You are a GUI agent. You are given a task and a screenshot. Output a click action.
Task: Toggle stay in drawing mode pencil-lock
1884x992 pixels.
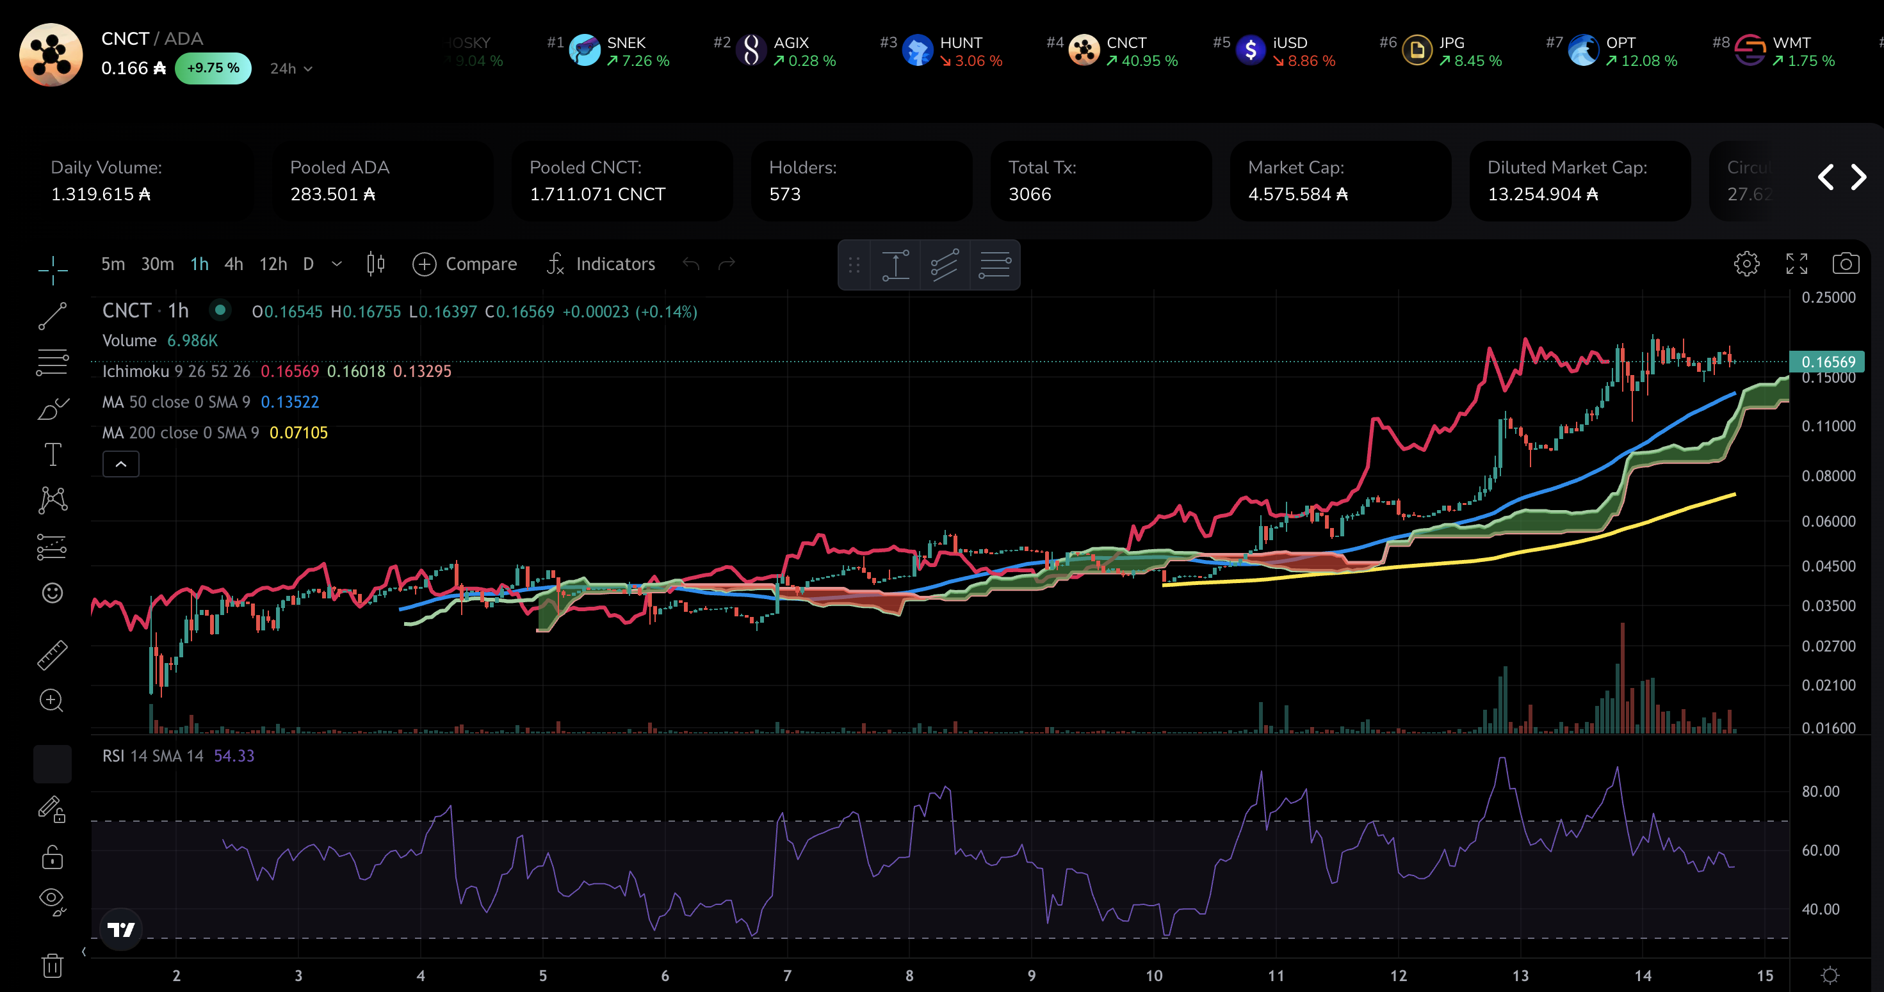point(52,809)
